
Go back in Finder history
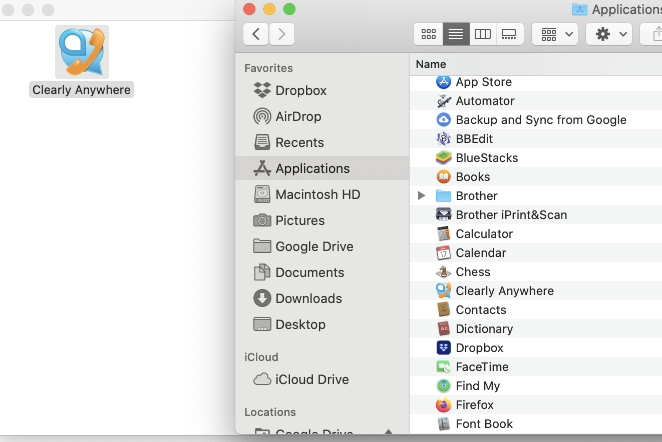coord(256,34)
